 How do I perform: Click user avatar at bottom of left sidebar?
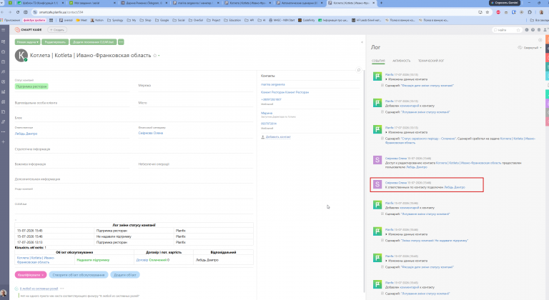pos(3,293)
